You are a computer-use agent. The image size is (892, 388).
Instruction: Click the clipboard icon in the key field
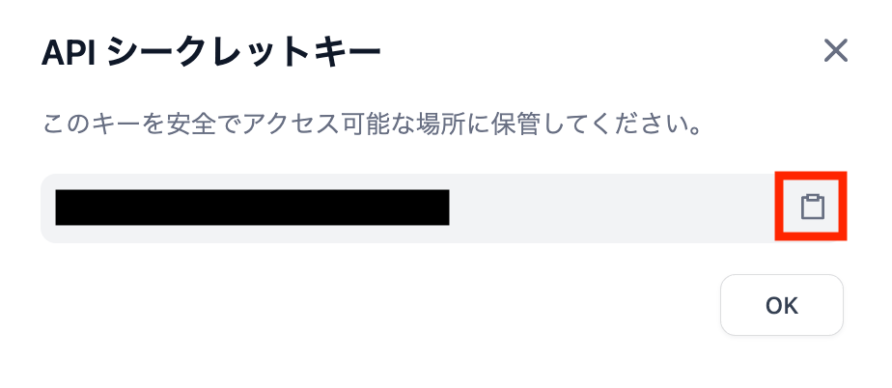813,207
